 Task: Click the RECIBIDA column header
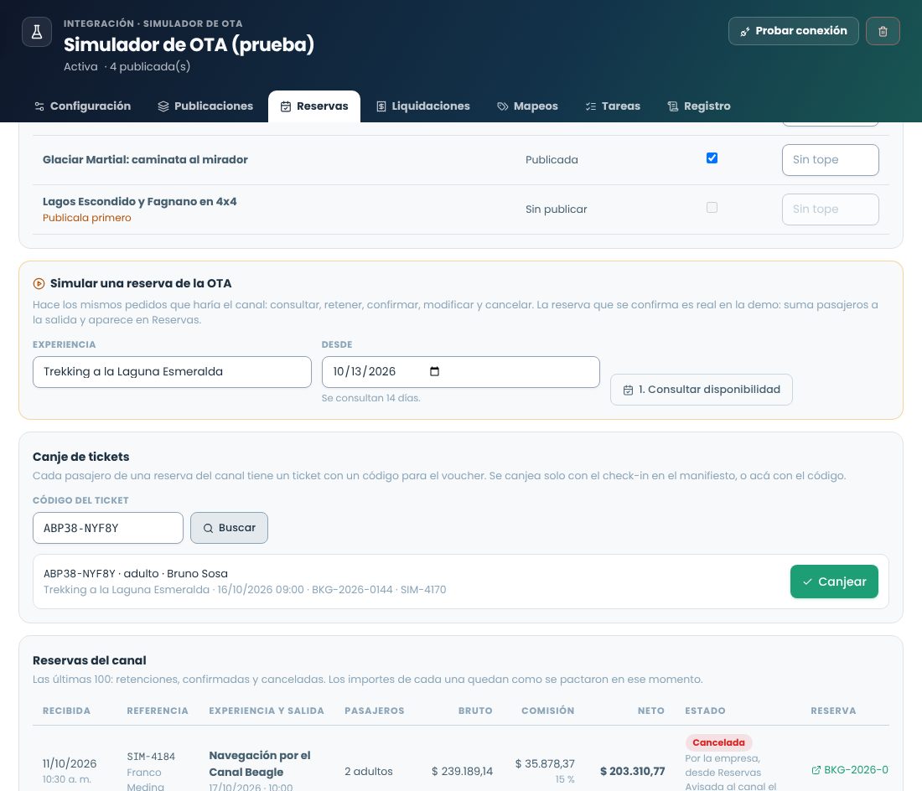[x=66, y=711]
